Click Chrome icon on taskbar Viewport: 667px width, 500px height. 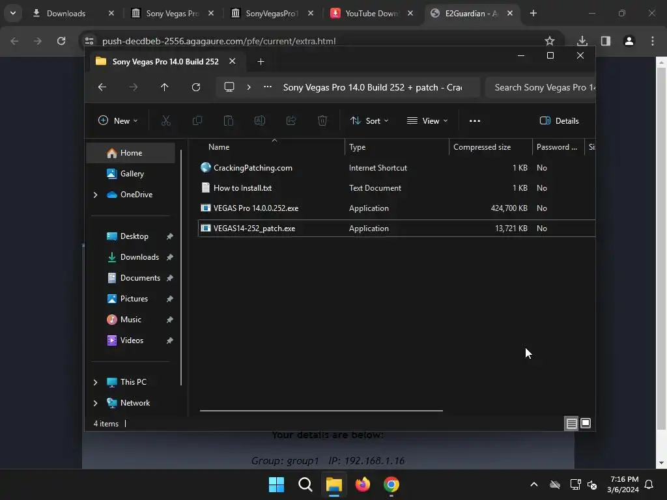click(x=391, y=484)
